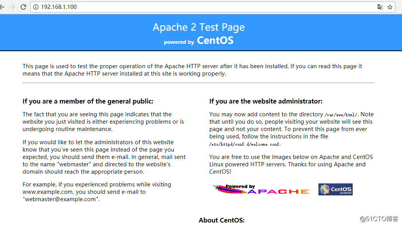Click the heading about the website administrator
This screenshot has width=402, height=226.
pyautogui.click(x=266, y=101)
